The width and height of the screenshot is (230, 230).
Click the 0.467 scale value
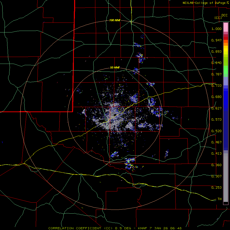coord(216,142)
